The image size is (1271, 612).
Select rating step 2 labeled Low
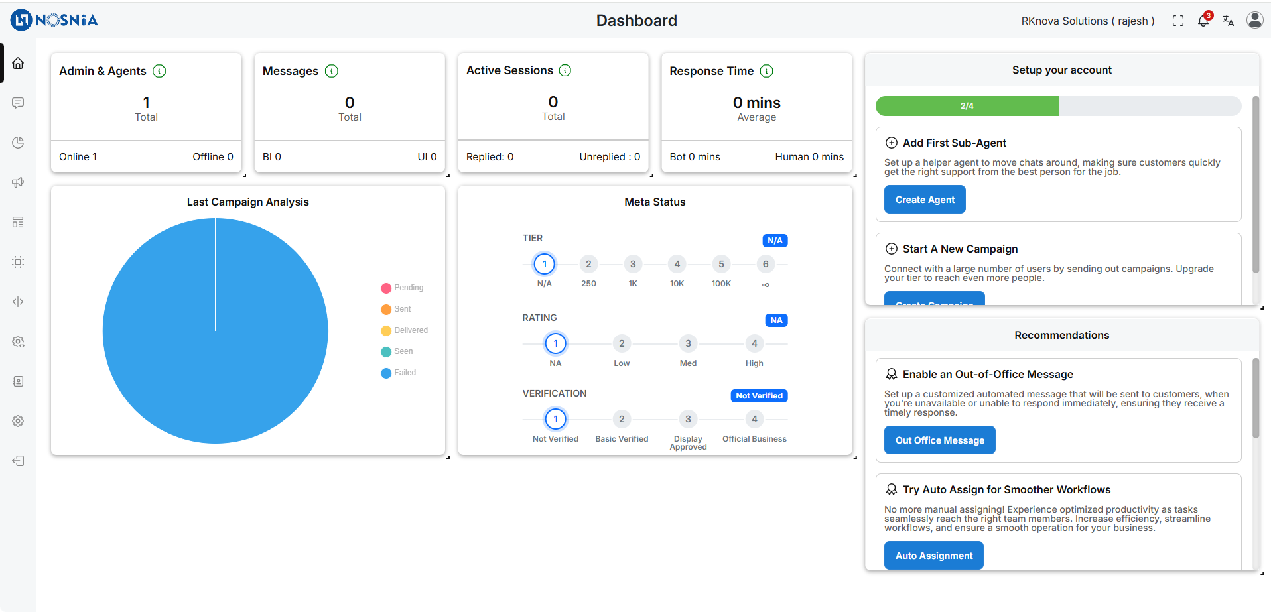pos(622,343)
